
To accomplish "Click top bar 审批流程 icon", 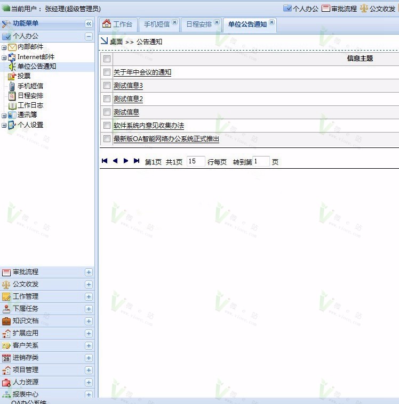I will (326, 8).
